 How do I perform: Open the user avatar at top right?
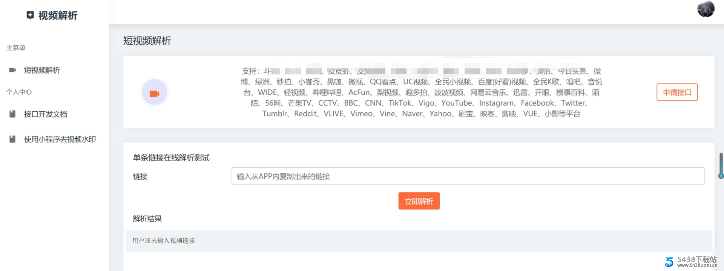pos(706,9)
